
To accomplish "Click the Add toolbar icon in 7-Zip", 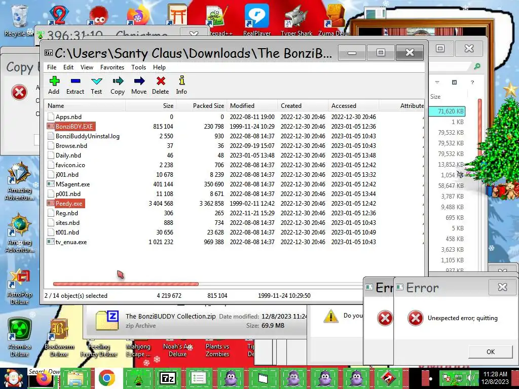I will [x=54, y=85].
